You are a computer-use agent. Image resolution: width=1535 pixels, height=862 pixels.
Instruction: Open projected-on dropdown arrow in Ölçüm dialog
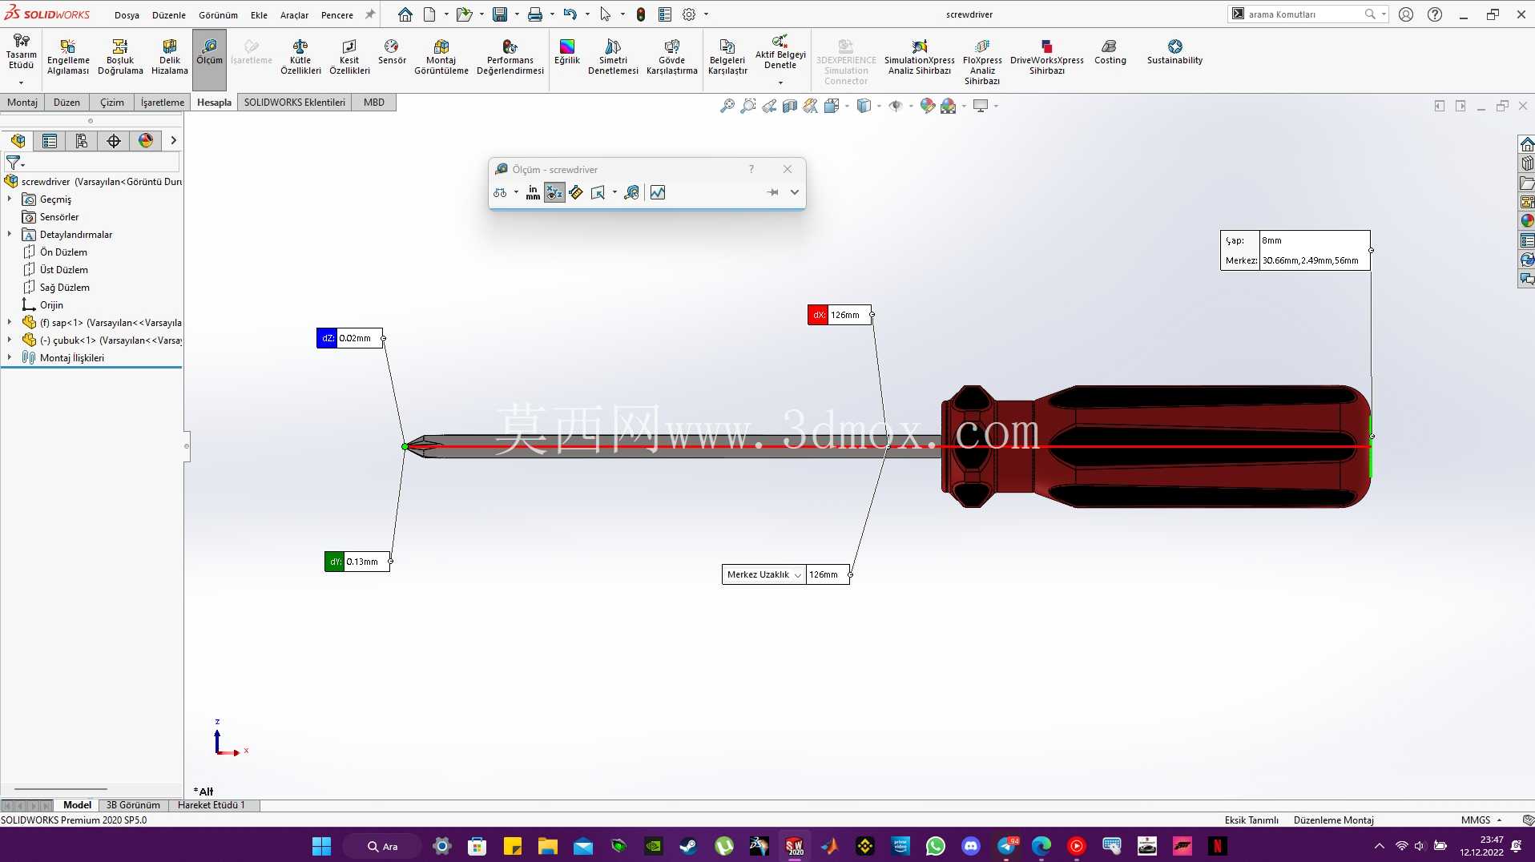[x=614, y=192]
